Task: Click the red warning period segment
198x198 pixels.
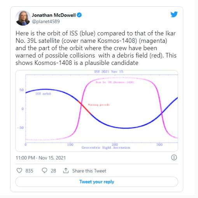Action: click(86, 109)
